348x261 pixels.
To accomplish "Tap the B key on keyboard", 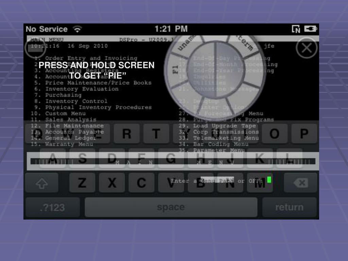I will pyautogui.click(x=201, y=183).
